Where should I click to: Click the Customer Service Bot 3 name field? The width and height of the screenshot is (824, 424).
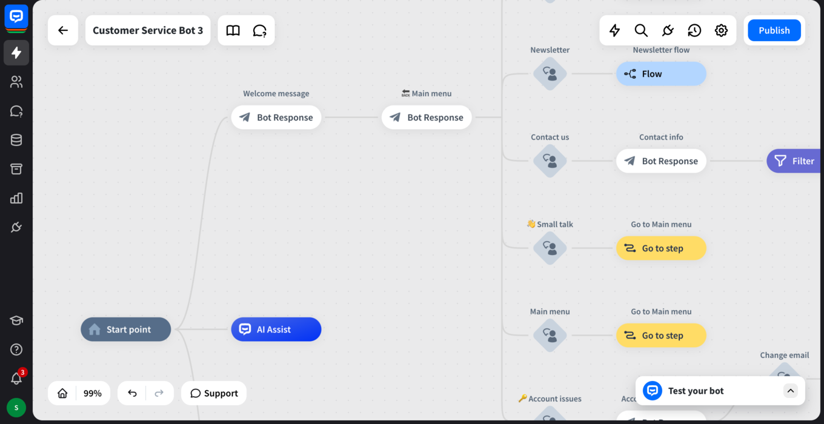(148, 30)
